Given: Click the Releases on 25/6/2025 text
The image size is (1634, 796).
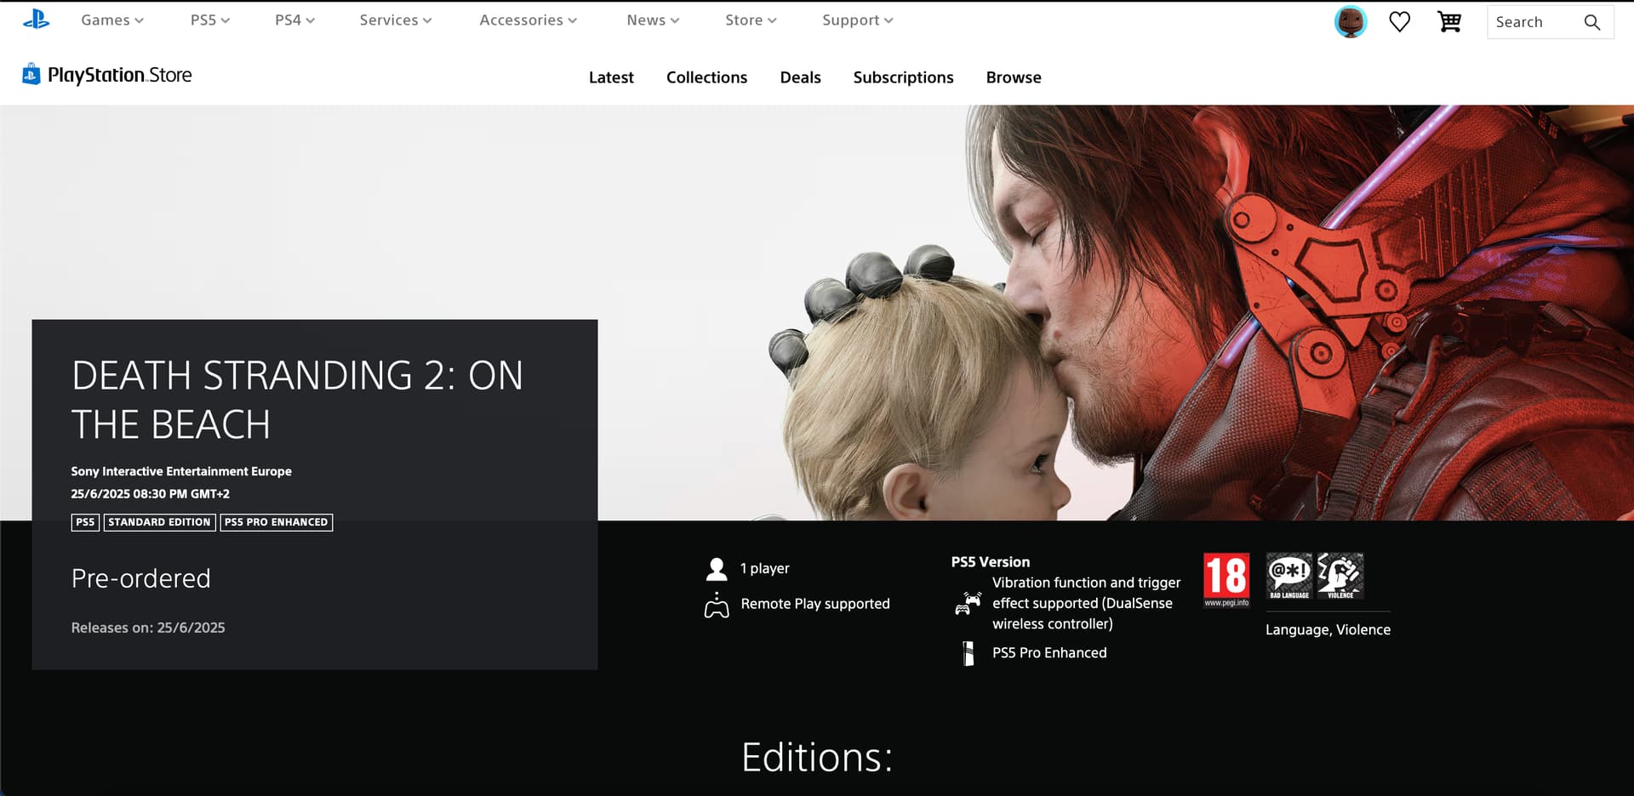Looking at the screenshot, I should [x=148, y=628].
